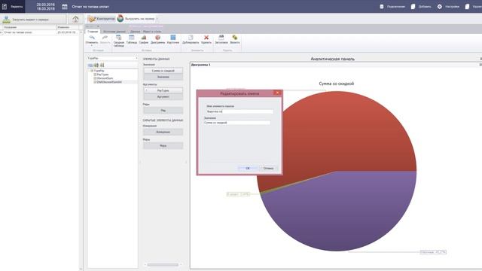
Task: Click the purple slice percentage label
Action: point(433,252)
